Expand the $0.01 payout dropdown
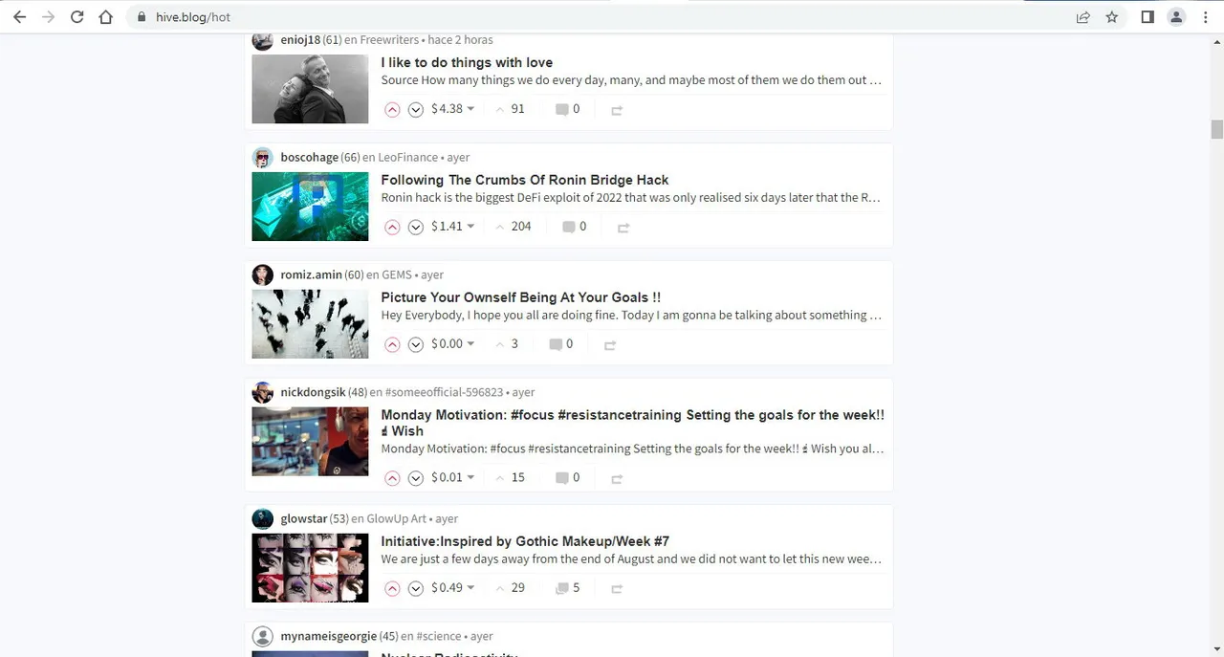Image resolution: width=1224 pixels, height=657 pixels. (x=453, y=477)
